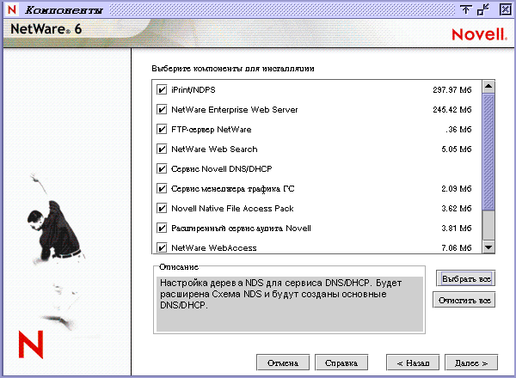The height and width of the screenshot is (378, 516).
Task: Toggle the FTP-сервер NetWare checkbox
Action: (162, 129)
